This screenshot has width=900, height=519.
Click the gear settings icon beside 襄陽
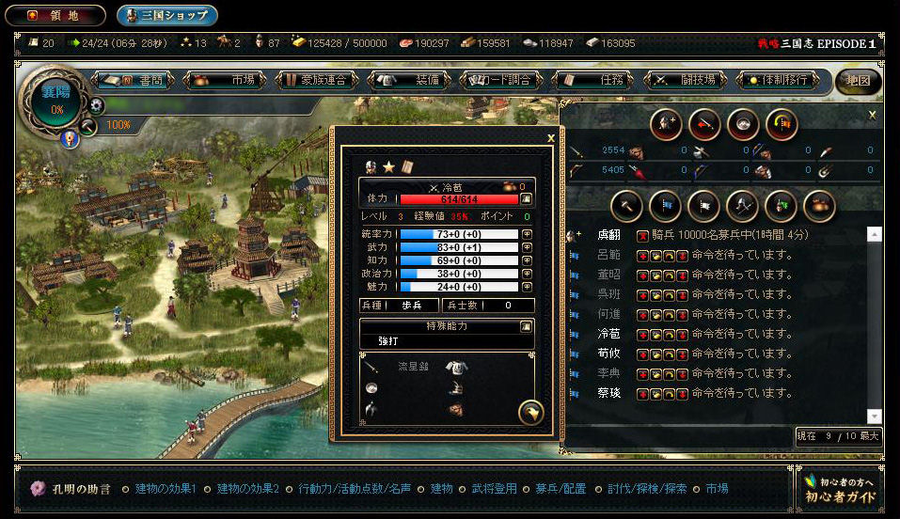click(97, 105)
